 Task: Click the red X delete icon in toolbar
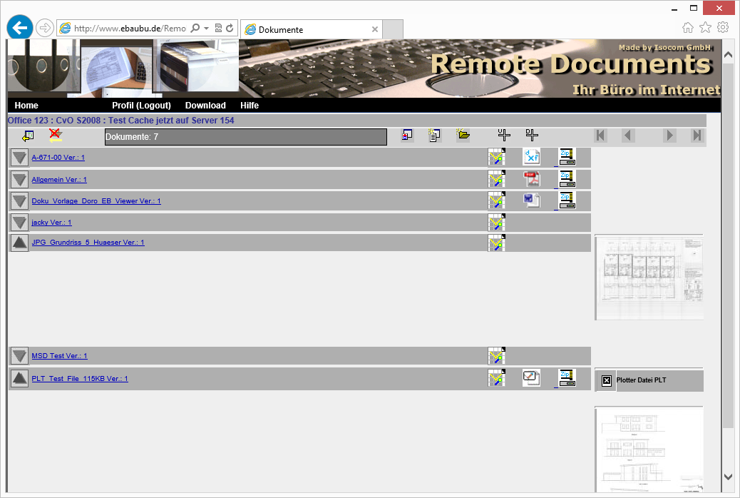[x=56, y=135]
